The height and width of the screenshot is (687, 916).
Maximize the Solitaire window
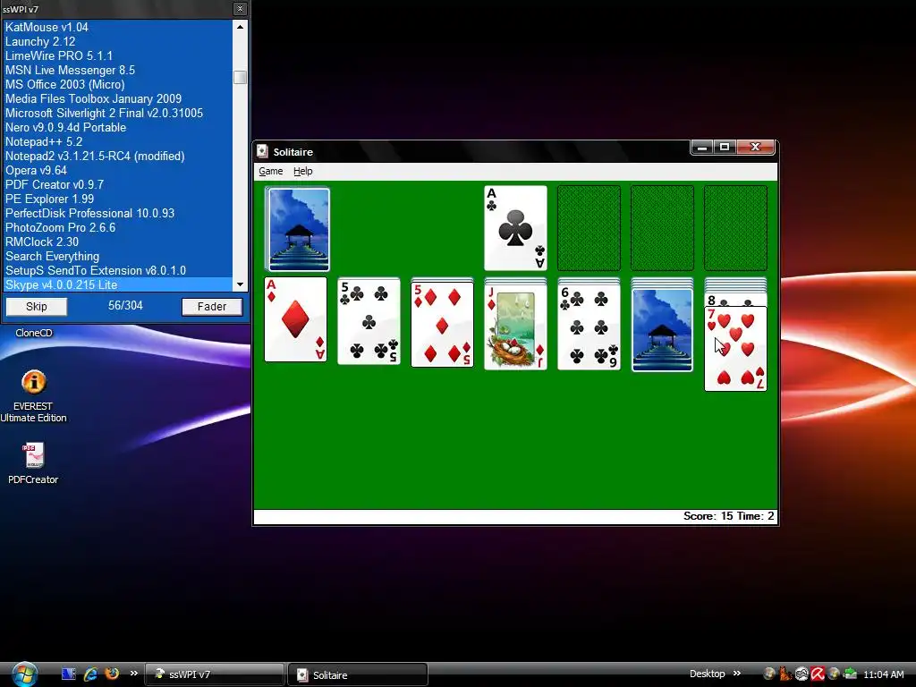click(725, 148)
